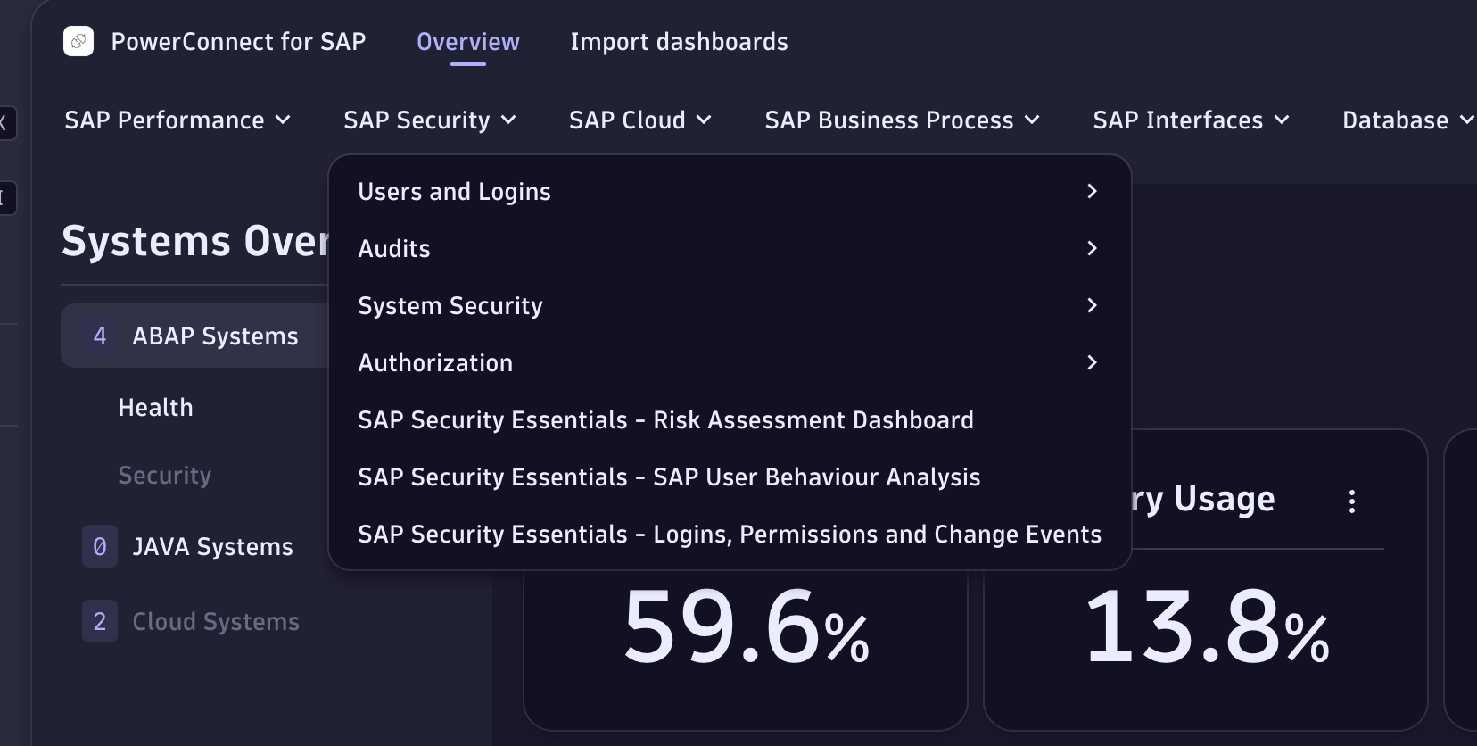Open the three-dot menu on Usage card

[x=1352, y=501]
